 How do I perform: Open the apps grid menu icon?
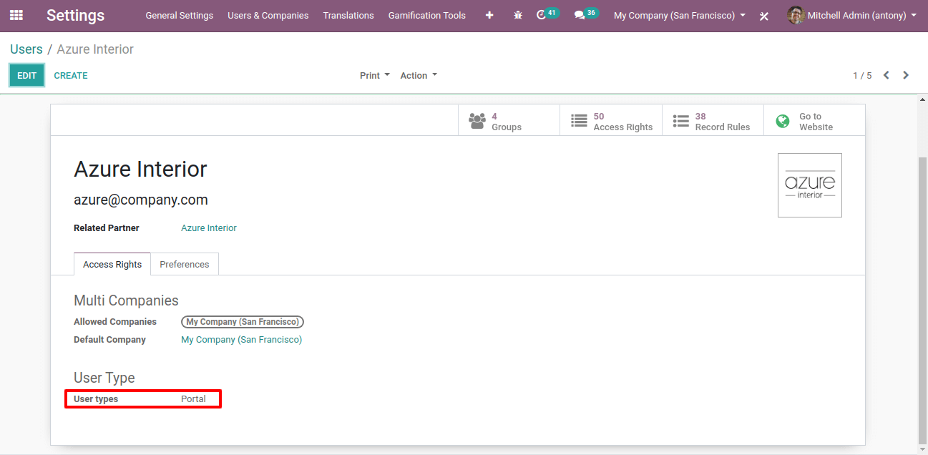pyautogui.click(x=16, y=15)
